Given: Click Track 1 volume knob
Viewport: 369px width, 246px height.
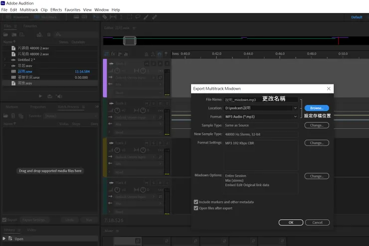Looking at the screenshot, I should (118, 71).
